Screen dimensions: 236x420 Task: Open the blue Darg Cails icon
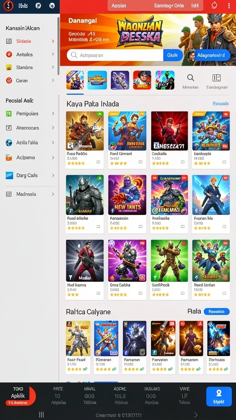coord(9,176)
